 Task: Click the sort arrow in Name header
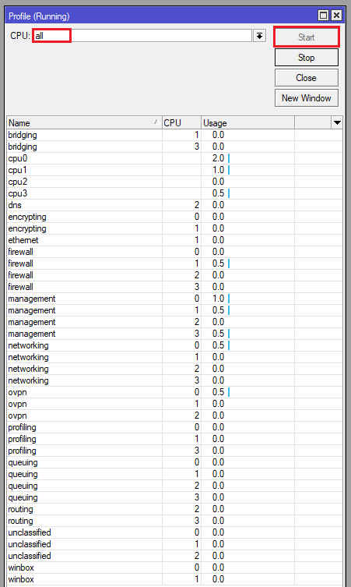(x=156, y=122)
